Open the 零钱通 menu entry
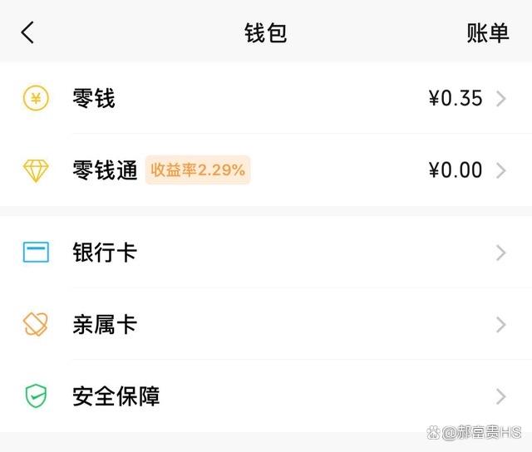 [105, 170]
